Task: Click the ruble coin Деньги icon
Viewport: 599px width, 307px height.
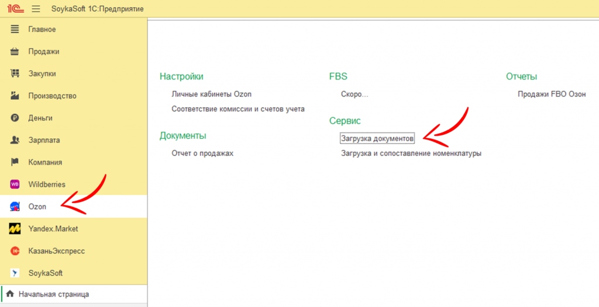Action: click(x=15, y=118)
